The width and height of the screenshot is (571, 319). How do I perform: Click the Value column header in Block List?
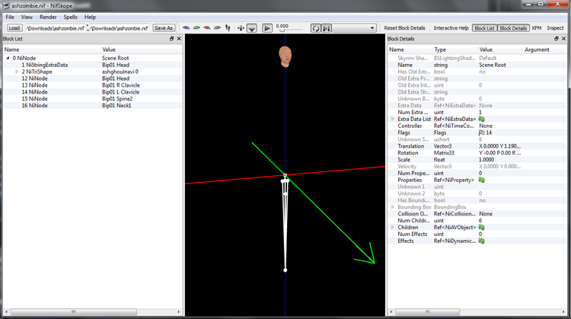click(x=142, y=49)
